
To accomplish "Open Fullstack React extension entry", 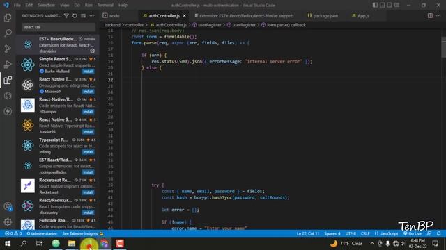I will tap(57, 224).
